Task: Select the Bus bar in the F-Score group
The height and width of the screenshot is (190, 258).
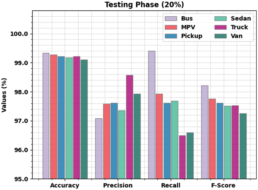Action: pyautogui.click(x=205, y=132)
